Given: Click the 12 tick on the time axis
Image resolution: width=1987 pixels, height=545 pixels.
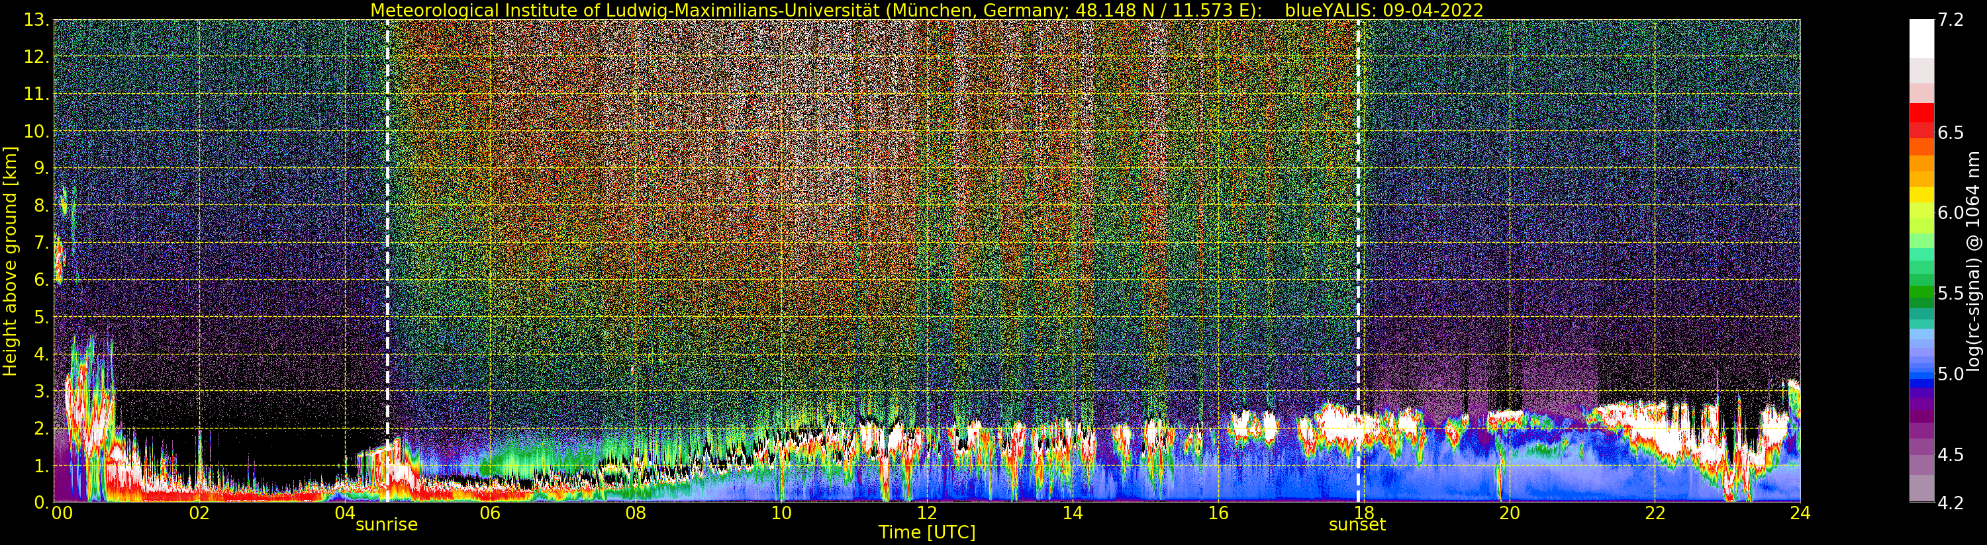Looking at the screenshot, I should point(926,513).
